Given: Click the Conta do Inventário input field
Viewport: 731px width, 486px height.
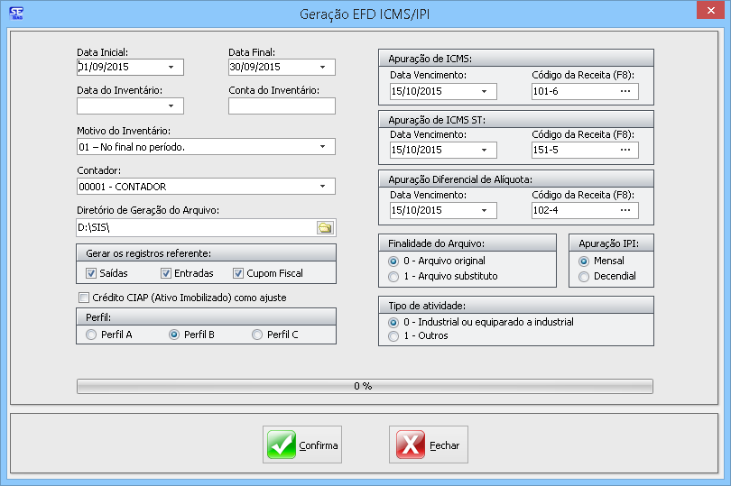Looking at the screenshot, I should [x=282, y=106].
